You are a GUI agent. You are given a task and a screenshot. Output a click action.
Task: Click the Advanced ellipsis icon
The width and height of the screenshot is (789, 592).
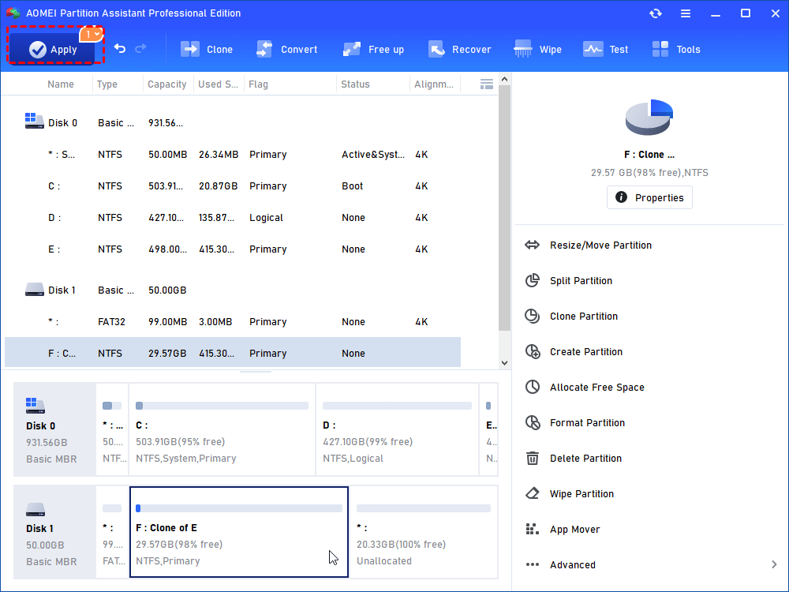[533, 565]
